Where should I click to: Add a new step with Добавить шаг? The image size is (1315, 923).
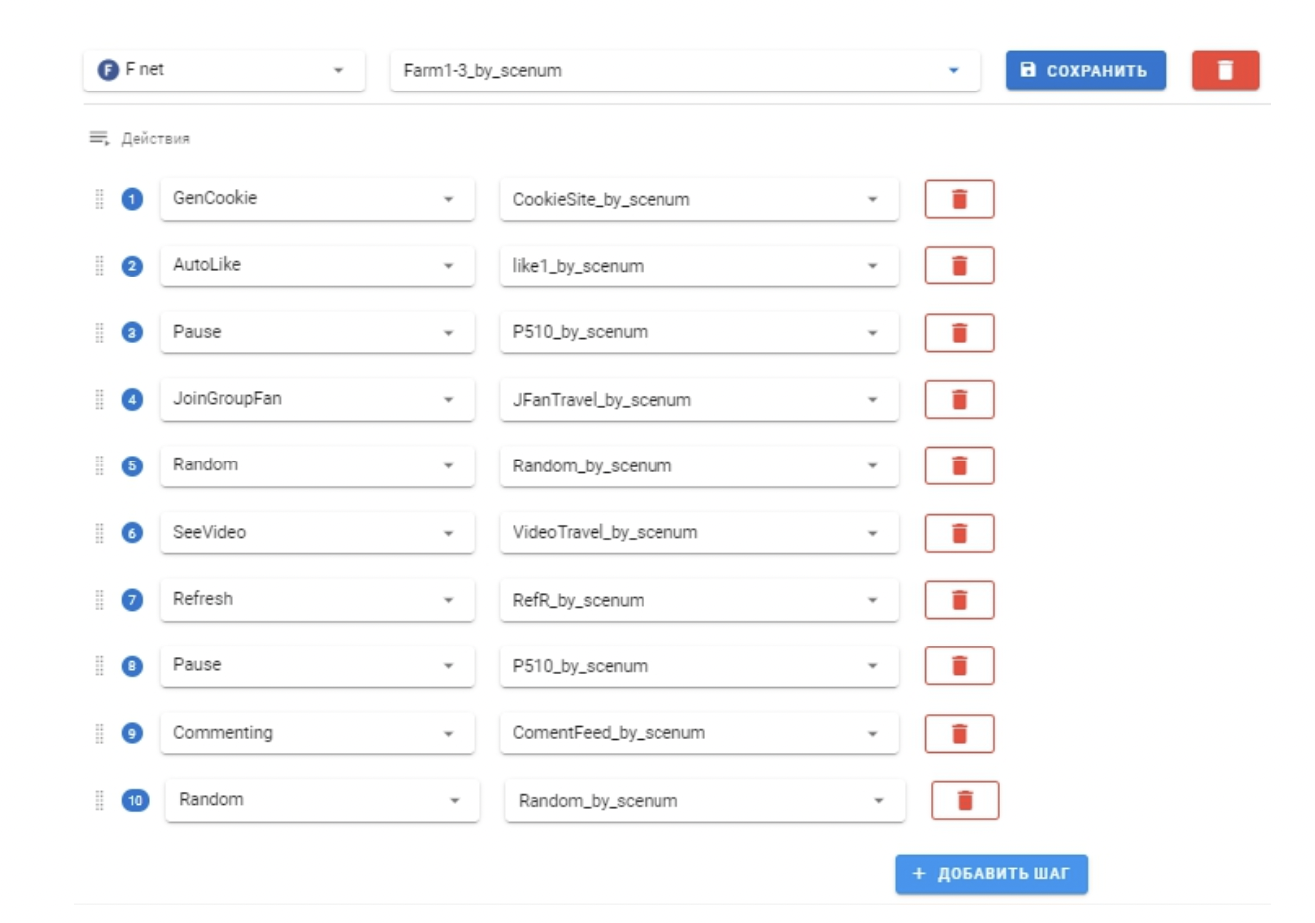[x=992, y=874]
